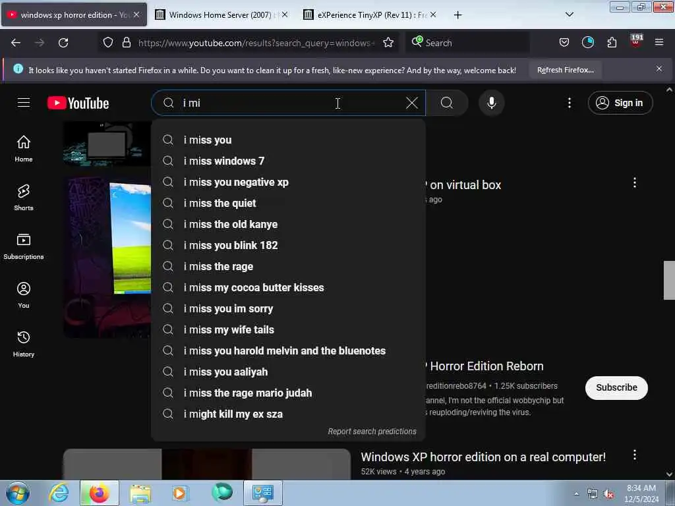
Task: Open the blue circular toolbar extension icon
Action: pos(587,43)
